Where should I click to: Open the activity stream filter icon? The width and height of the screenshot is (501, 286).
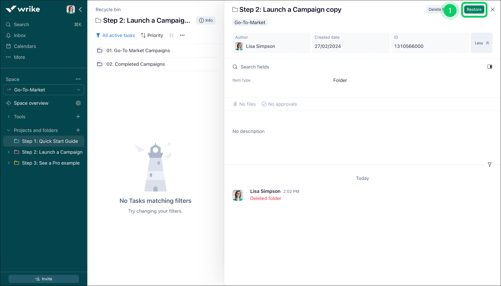point(490,165)
